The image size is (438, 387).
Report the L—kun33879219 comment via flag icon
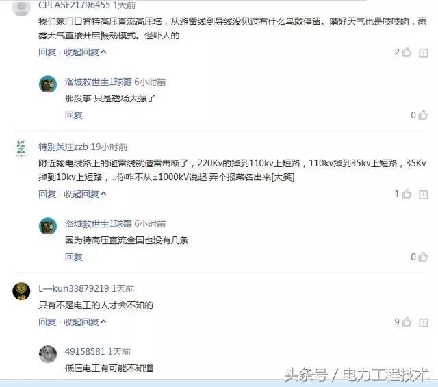point(423,323)
